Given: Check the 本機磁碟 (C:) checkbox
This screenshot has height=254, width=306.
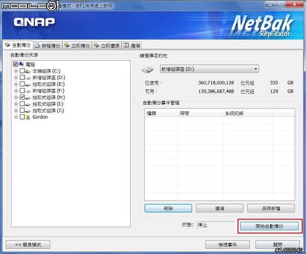Looking at the screenshot, I should tap(22, 71).
